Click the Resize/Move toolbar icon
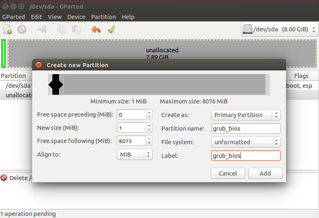 click(x=42, y=29)
